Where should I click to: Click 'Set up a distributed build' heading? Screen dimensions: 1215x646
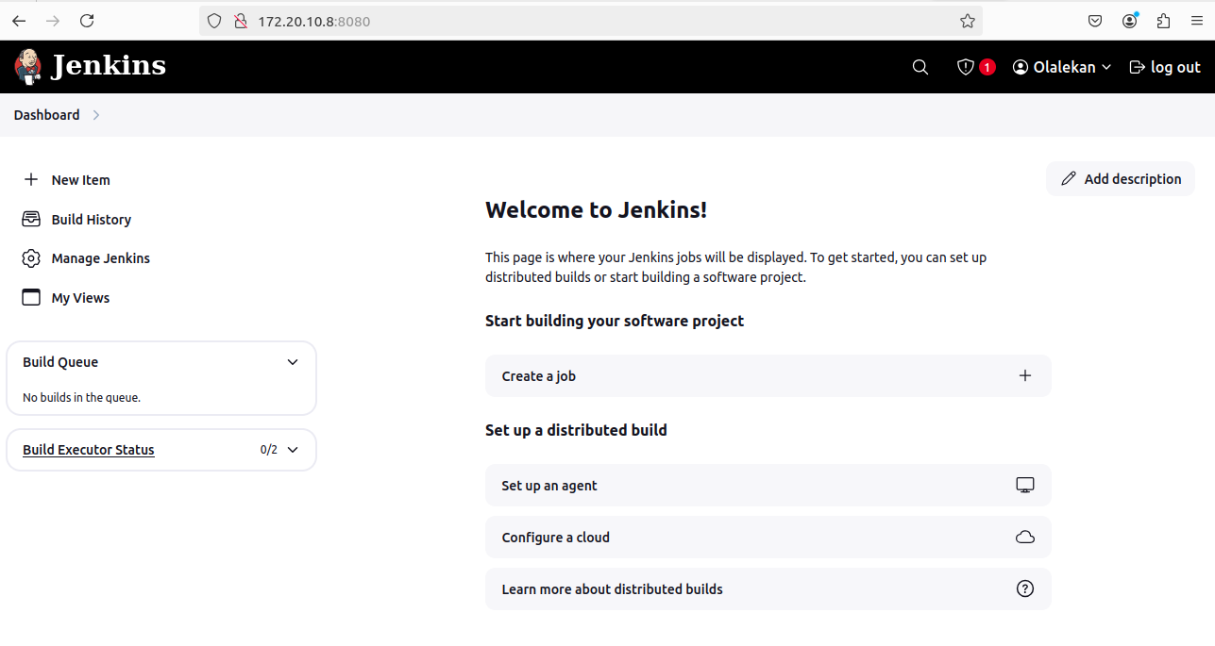click(x=576, y=430)
